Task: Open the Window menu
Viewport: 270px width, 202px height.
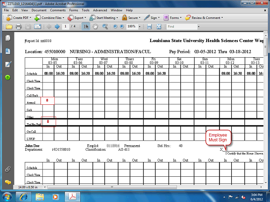Action: (116, 10)
